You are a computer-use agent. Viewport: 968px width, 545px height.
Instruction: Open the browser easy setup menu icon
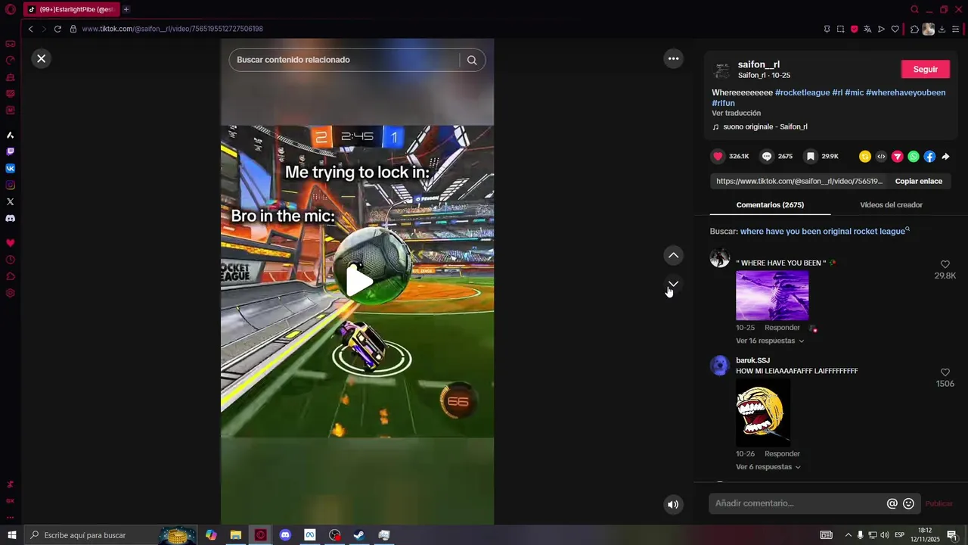pos(956,29)
